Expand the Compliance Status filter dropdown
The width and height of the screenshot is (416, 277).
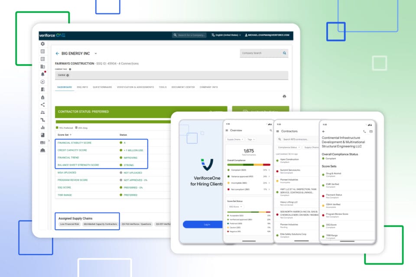pos(289,147)
